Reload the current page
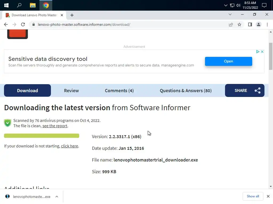 pos(23,24)
